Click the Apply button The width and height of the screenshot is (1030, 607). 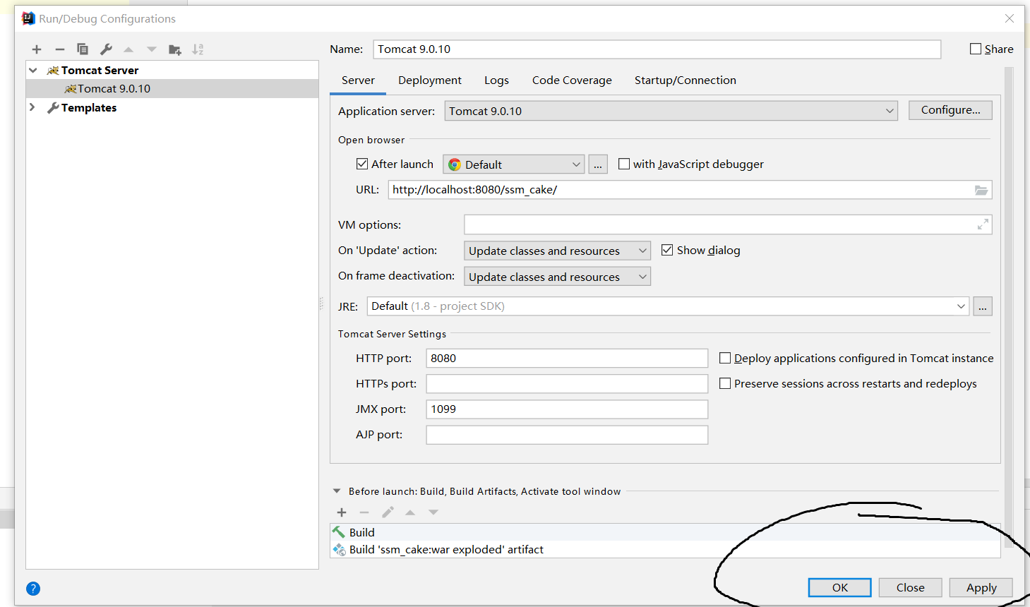[x=981, y=587]
